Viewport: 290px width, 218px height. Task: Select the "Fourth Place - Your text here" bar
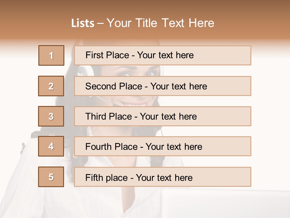[x=163, y=147]
